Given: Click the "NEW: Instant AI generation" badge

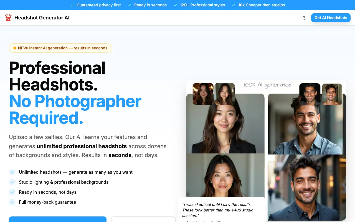Looking at the screenshot, I should (x=60, y=48).
